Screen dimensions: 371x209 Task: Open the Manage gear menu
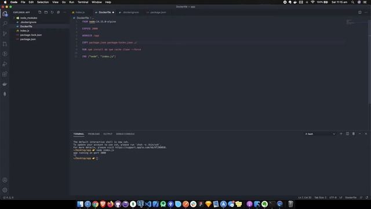5,190
